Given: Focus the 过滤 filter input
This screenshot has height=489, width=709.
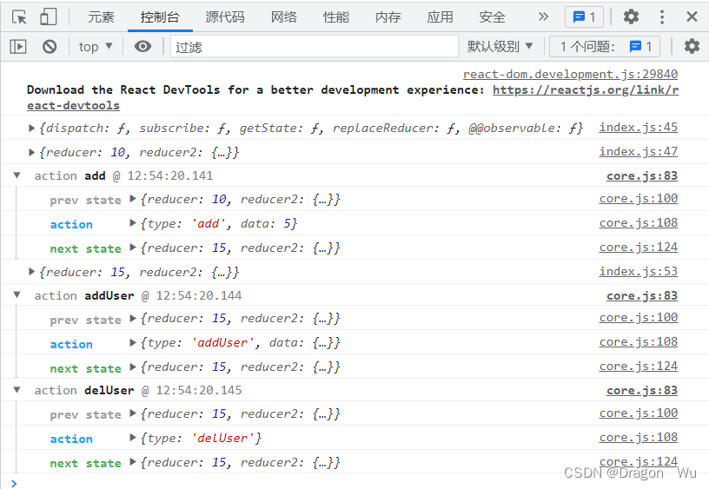Looking at the screenshot, I should (315, 47).
